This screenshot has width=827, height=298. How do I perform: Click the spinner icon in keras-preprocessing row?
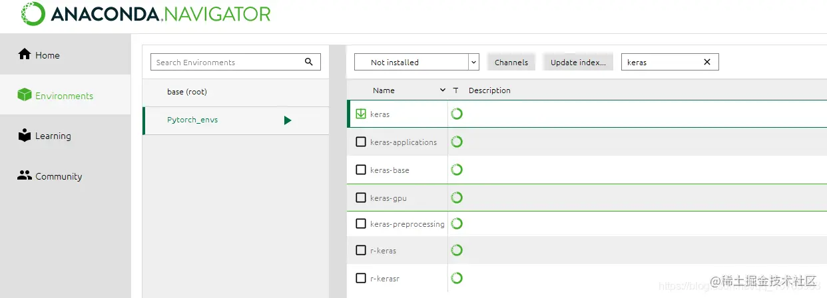point(457,223)
